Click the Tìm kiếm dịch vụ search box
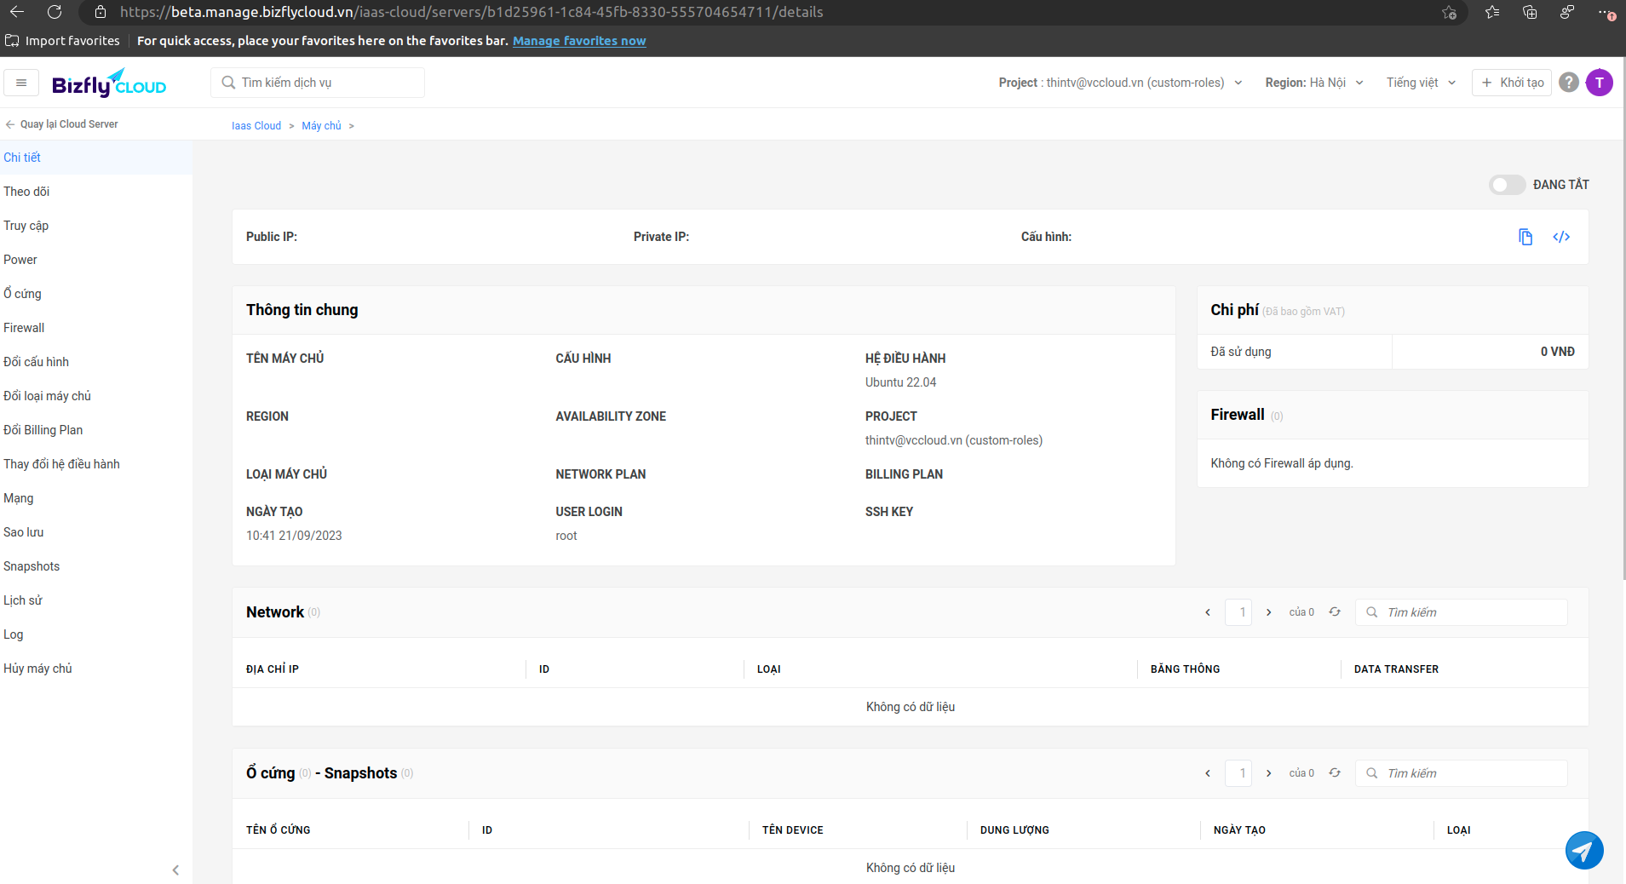 click(318, 83)
